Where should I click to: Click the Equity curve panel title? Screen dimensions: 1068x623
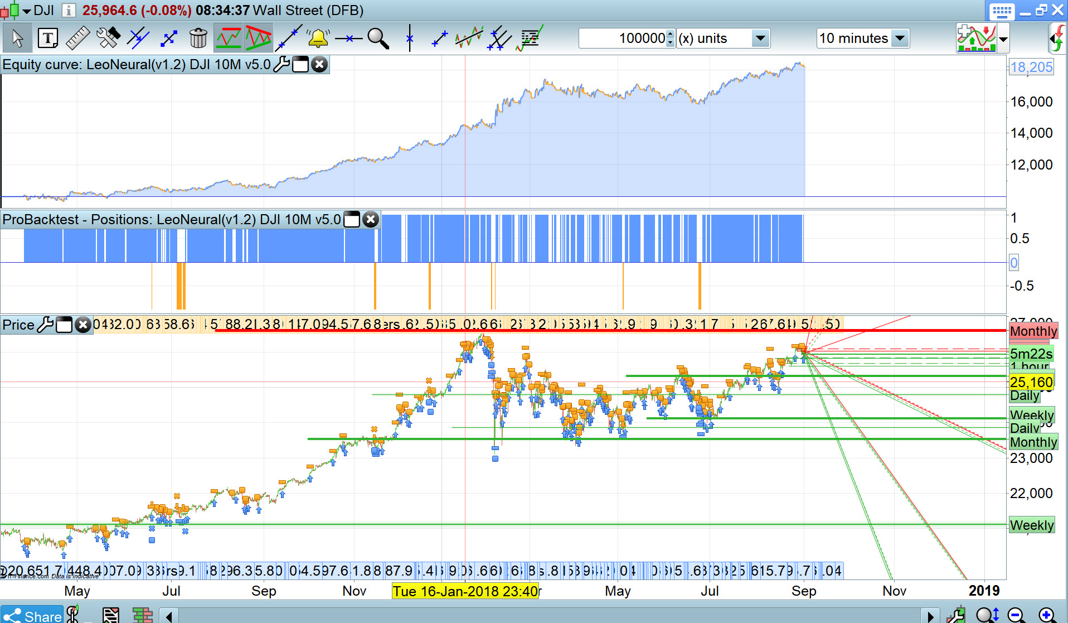click(137, 65)
